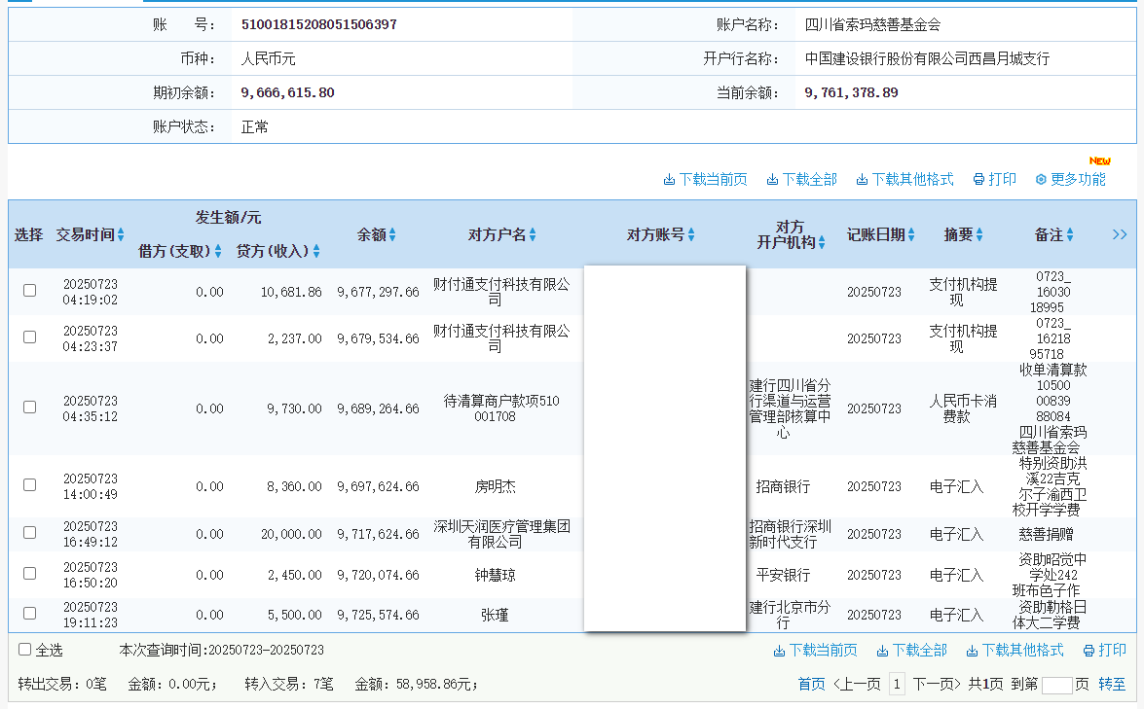Click current page number 1
Image resolution: width=1144 pixels, height=709 pixels.
pyautogui.click(x=897, y=685)
